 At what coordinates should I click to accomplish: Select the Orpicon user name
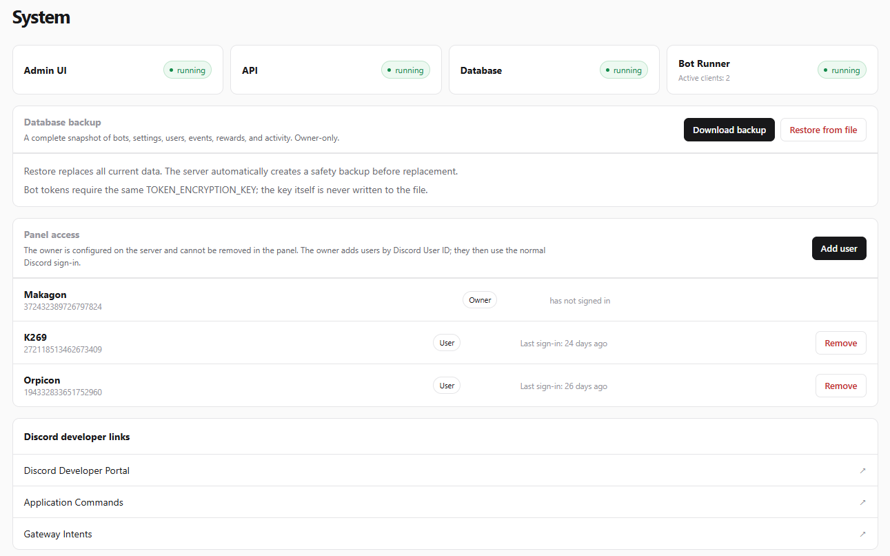[42, 380]
